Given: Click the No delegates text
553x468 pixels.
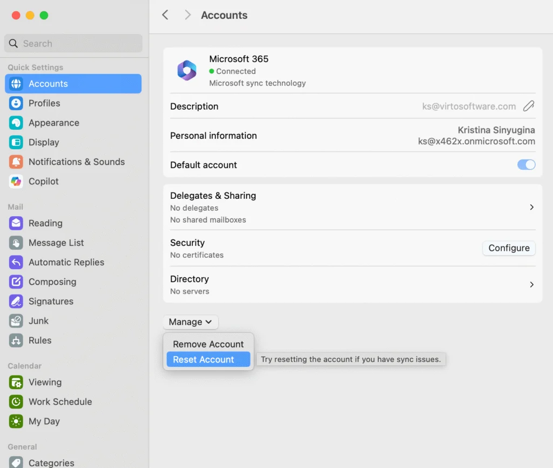Looking at the screenshot, I should click(x=194, y=208).
